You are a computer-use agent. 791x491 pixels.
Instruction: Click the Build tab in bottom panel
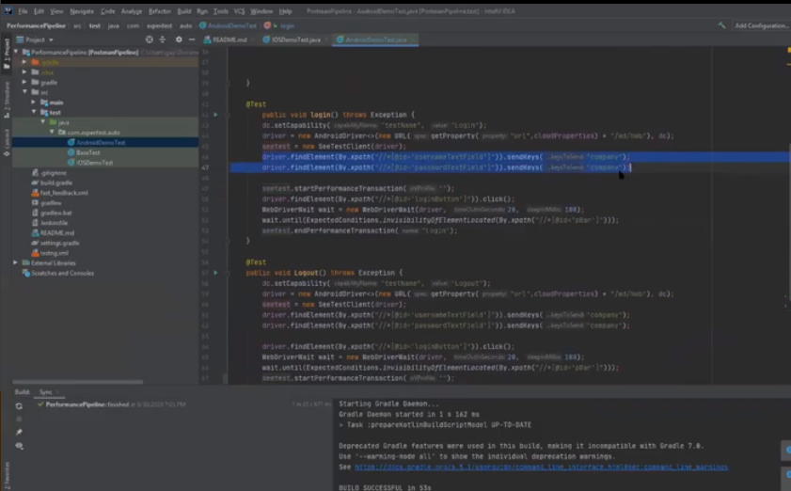tap(22, 392)
